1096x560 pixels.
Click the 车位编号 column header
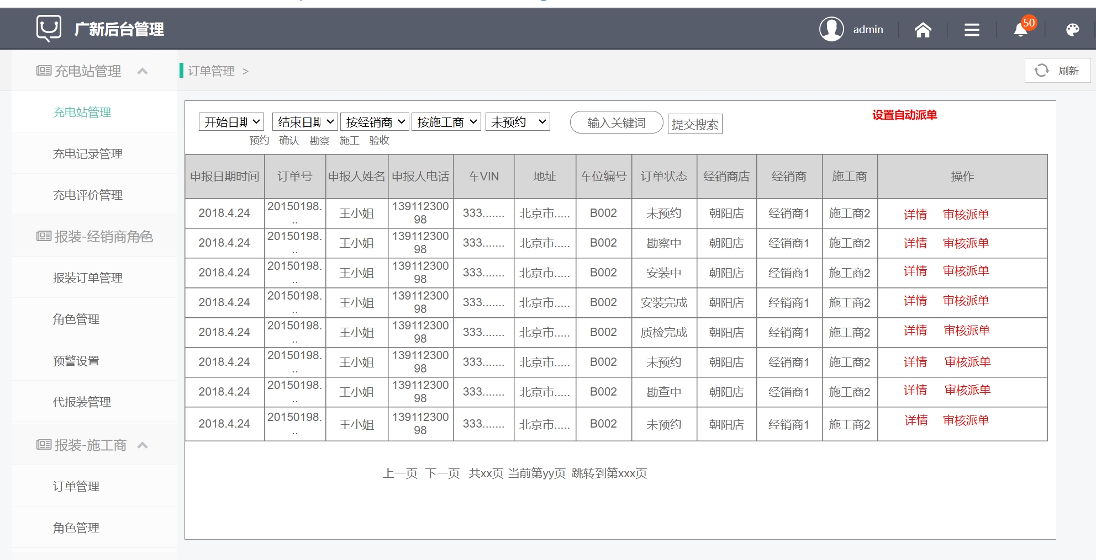click(603, 176)
